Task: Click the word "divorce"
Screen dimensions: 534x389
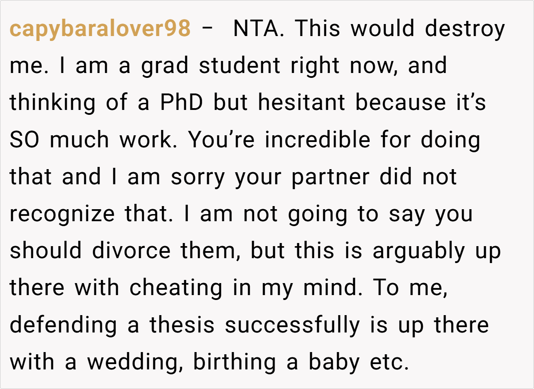Action: [131, 251]
